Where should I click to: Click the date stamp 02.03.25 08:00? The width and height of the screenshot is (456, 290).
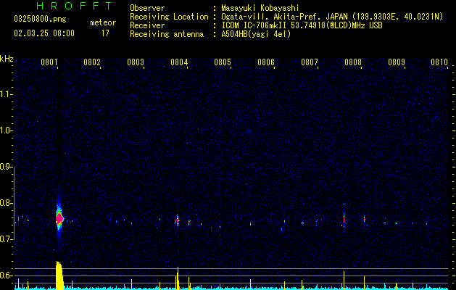44,33
